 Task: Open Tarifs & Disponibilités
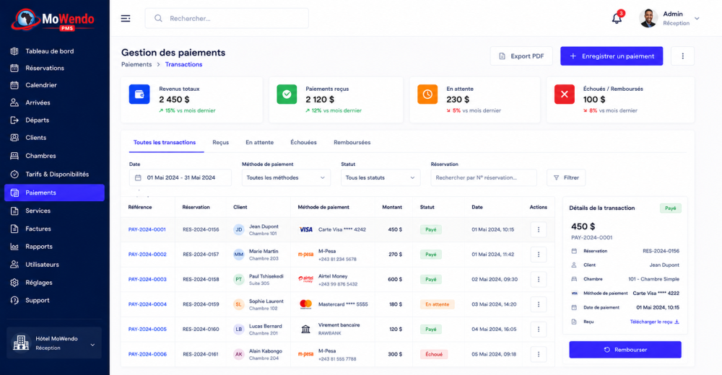click(54, 175)
